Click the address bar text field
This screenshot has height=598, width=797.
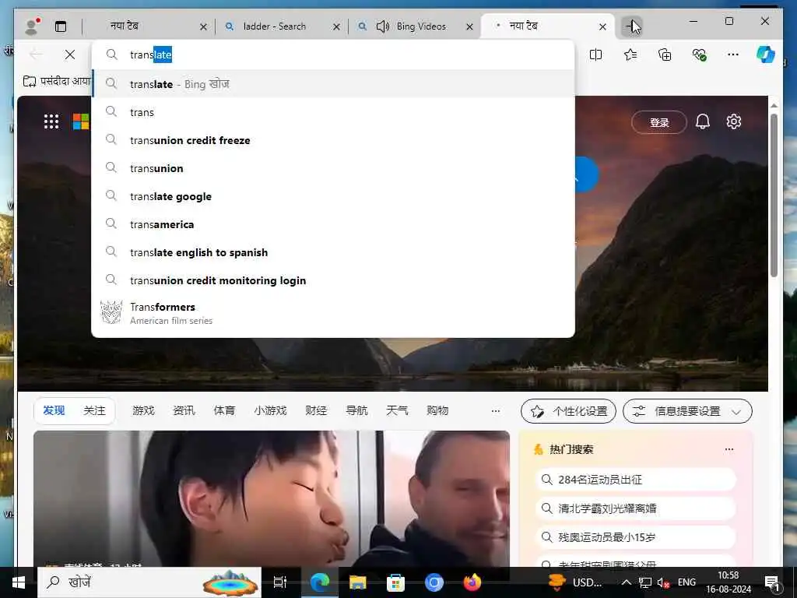click(x=333, y=55)
